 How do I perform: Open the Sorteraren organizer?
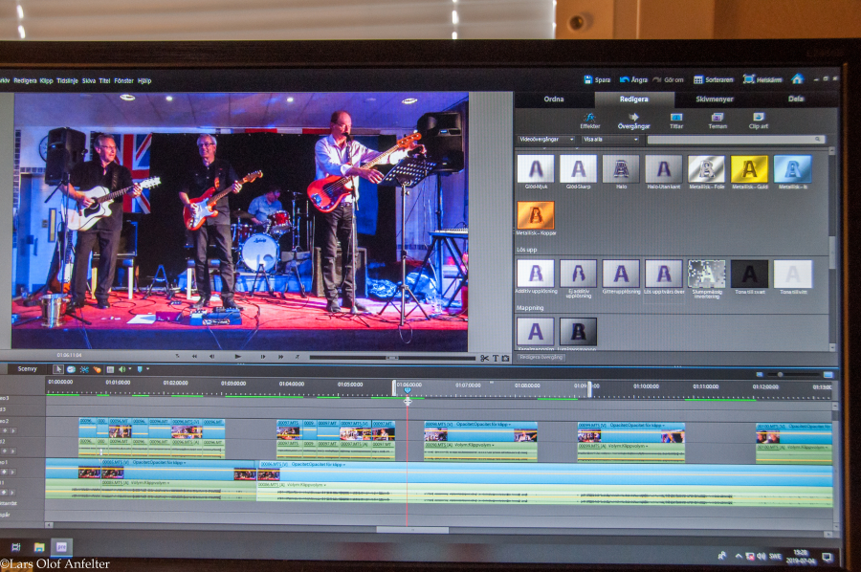pyautogui.click(x=714, y=79)
